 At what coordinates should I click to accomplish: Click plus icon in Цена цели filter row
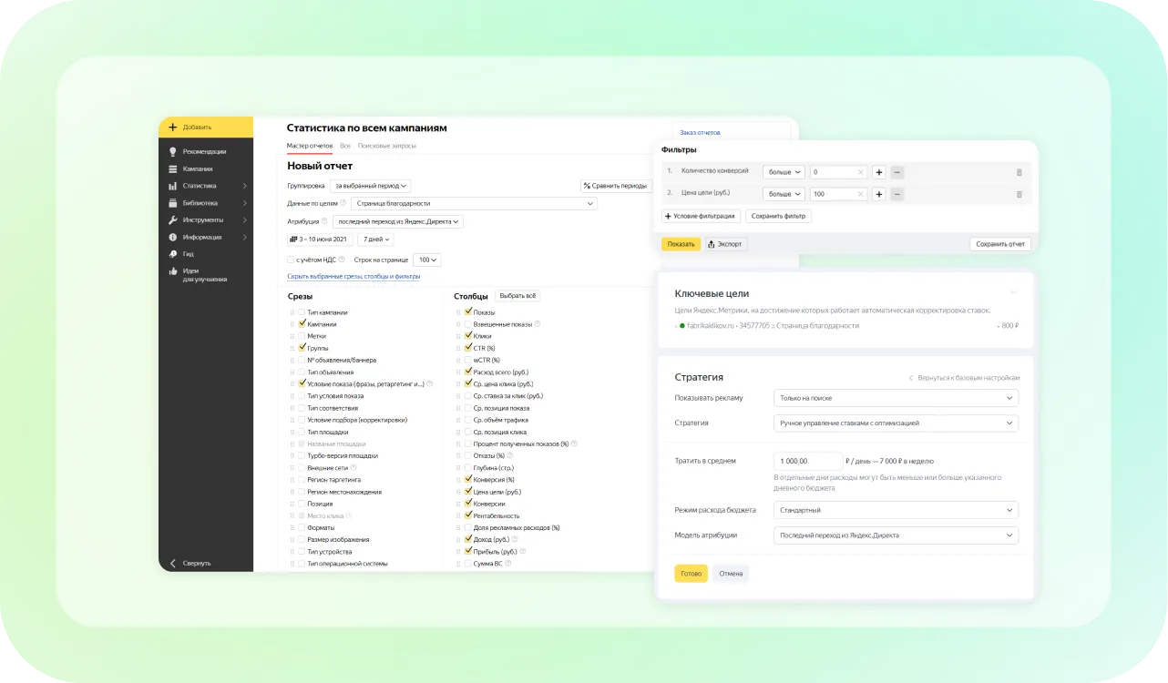tap(878, 194)
